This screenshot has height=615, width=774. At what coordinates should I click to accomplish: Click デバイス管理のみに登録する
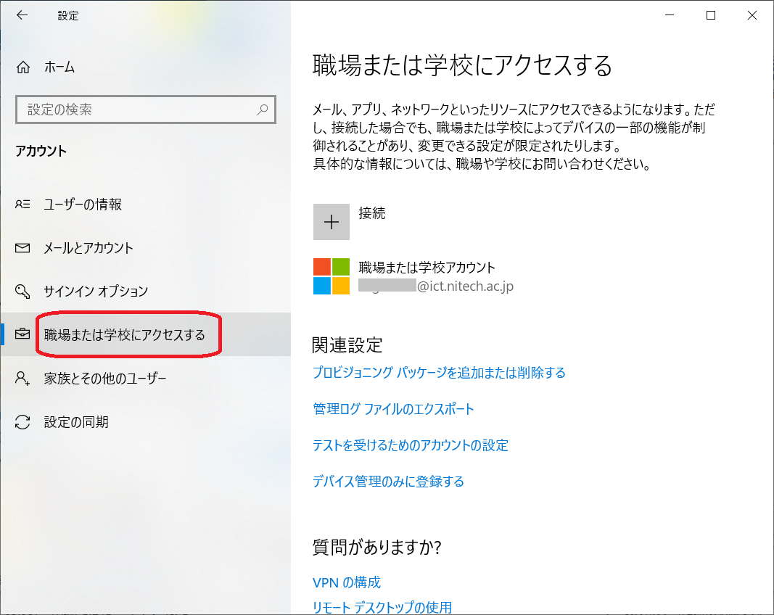point(389,481)
